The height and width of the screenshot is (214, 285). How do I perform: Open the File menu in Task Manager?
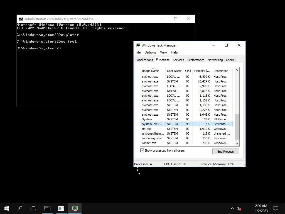click(x=138, y=52)
